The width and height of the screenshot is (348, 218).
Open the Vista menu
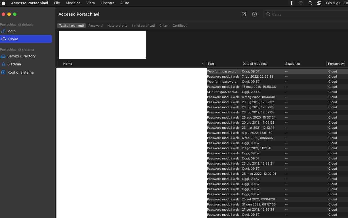pos(91,3)
